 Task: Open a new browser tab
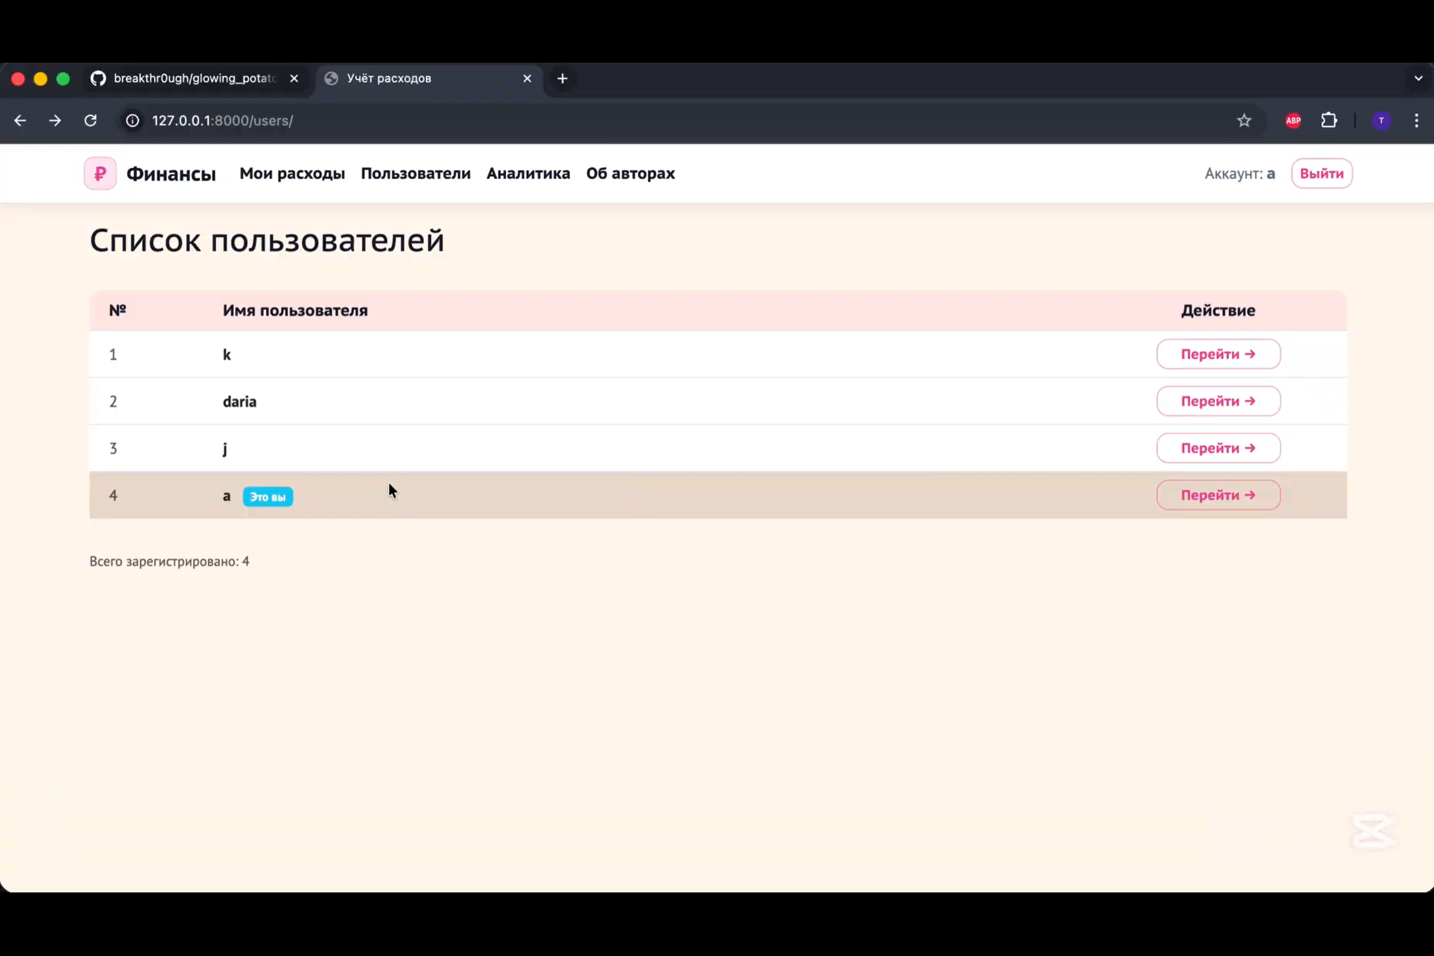562,79
